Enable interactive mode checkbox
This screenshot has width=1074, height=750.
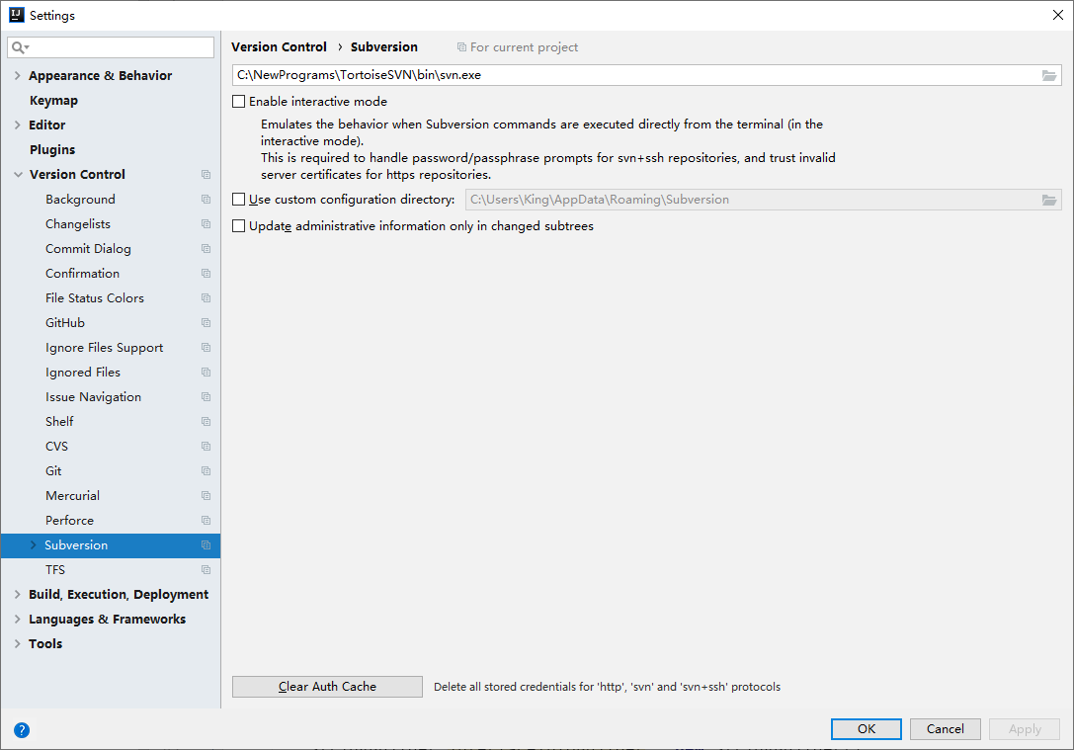coord(238,102)
